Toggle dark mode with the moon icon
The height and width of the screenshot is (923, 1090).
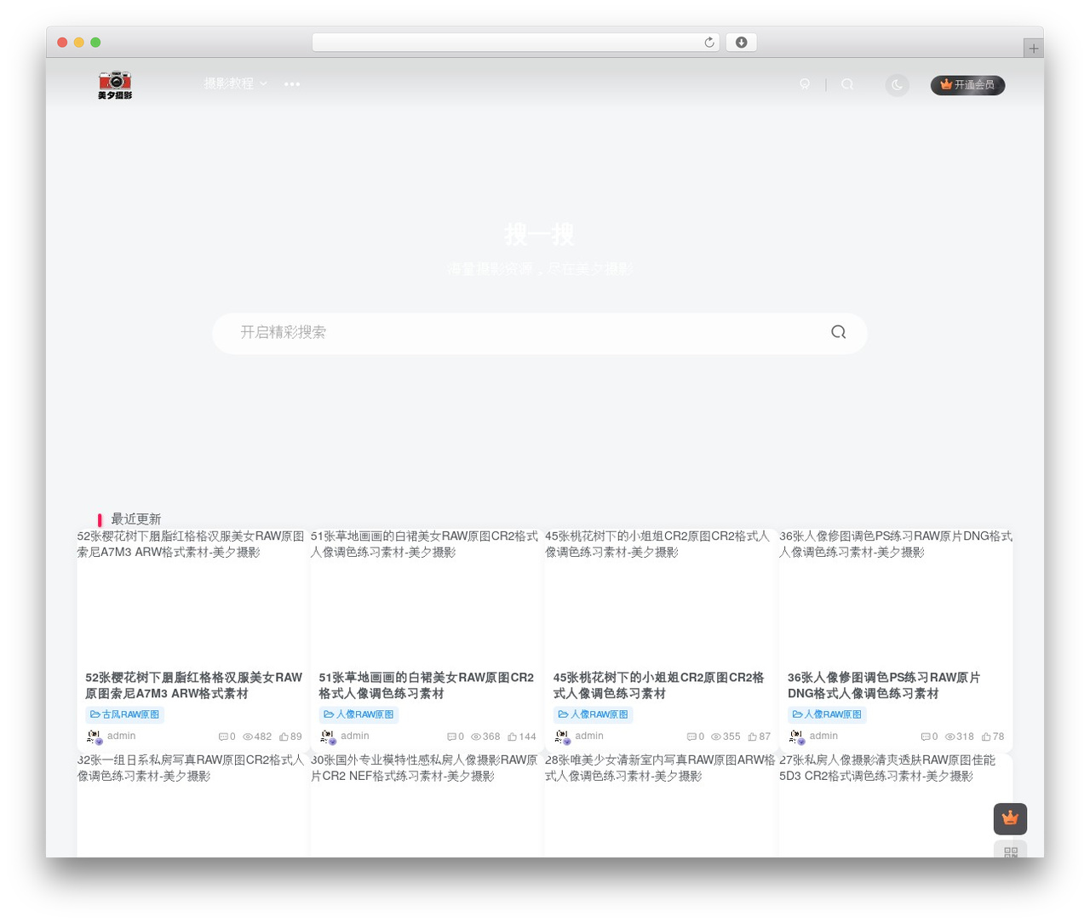coord(897,85)
